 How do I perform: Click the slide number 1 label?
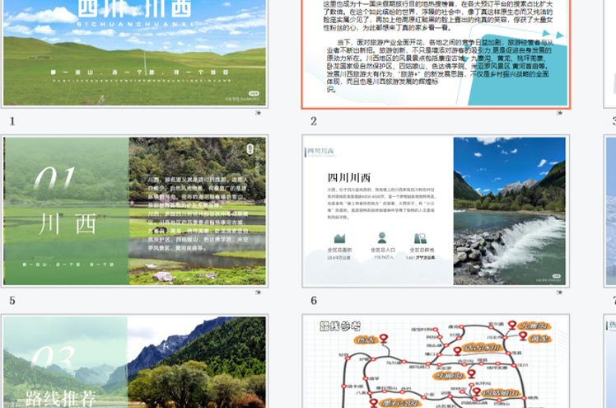[x=12, y=121]
